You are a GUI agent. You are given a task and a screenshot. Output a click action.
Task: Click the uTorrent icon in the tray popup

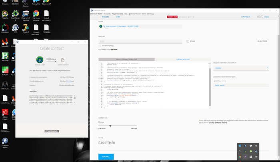(x=251, y=151)
